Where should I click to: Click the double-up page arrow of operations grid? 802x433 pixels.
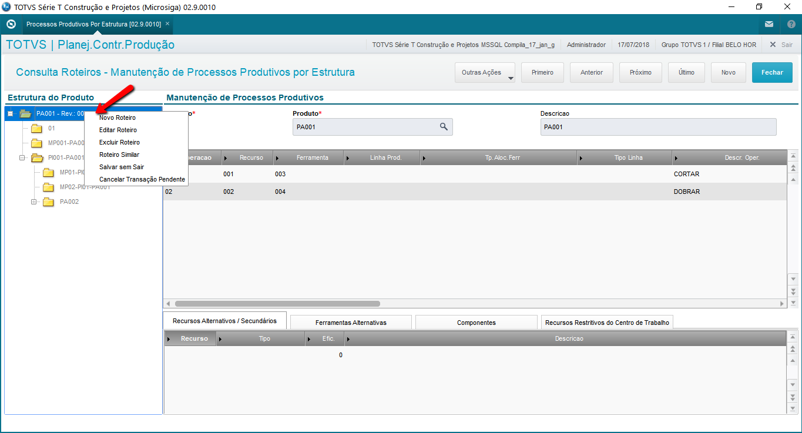pyautogui.click(x=793, y=168)
